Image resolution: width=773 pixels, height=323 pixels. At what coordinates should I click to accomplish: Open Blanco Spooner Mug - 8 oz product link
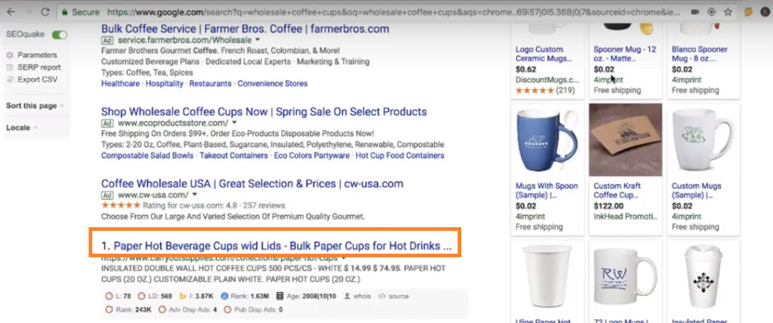[x=700, y=54]
